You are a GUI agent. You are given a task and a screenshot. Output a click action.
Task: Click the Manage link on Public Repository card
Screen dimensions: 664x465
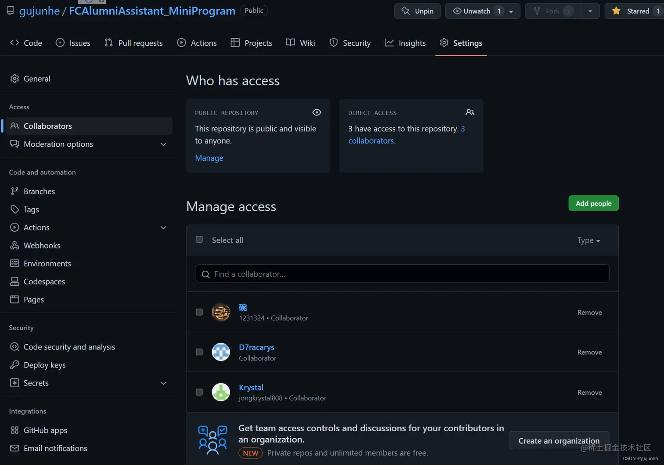(209, 158)
